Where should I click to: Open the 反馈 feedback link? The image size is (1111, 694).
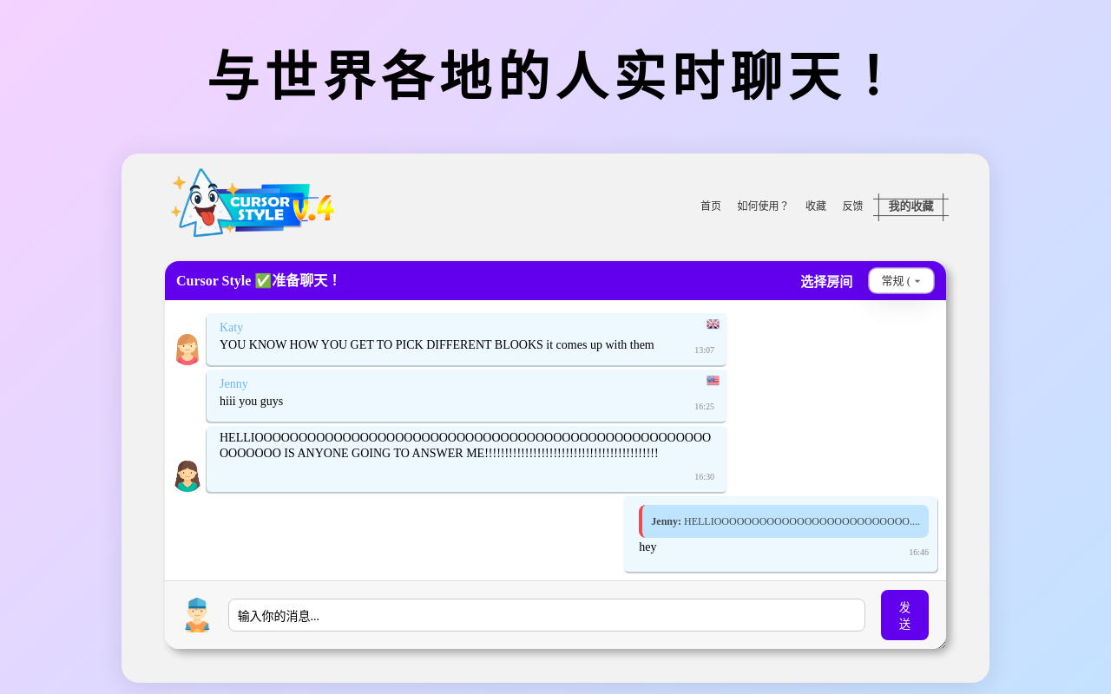851,206
